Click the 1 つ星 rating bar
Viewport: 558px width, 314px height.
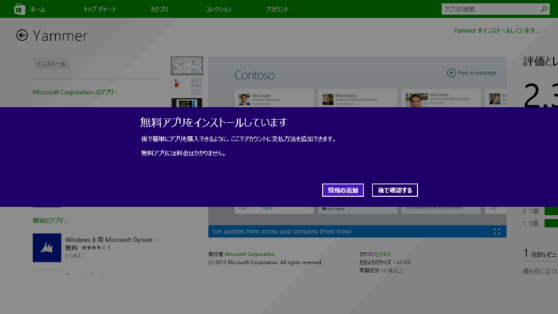pyautogui.click(x=551, y=223)
